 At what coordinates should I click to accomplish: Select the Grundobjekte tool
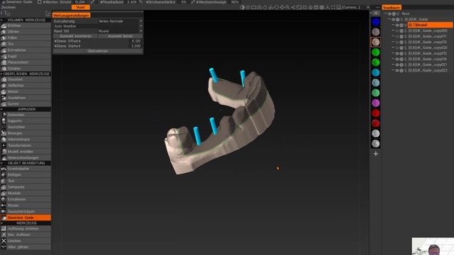26,169
